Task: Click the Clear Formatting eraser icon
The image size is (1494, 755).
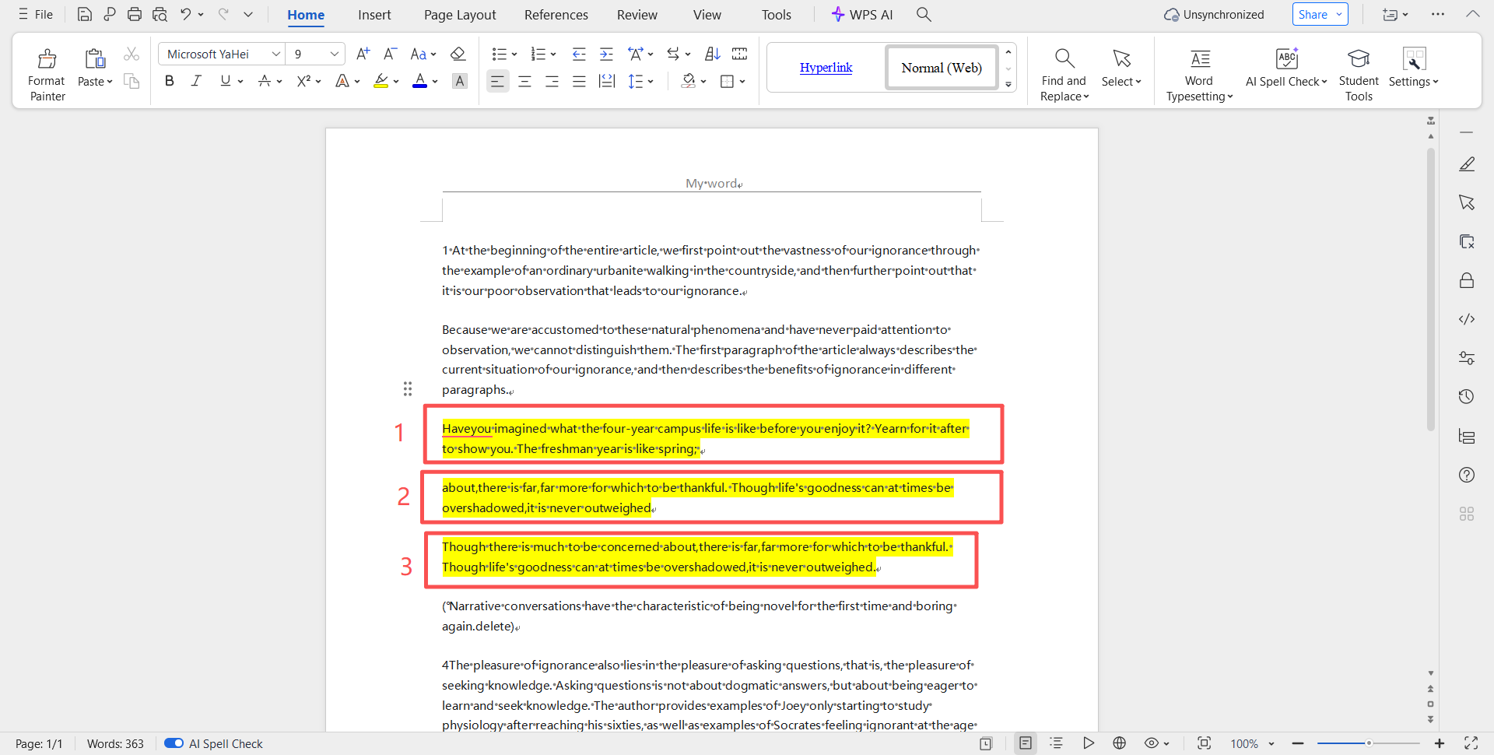Action: (458, 54)
